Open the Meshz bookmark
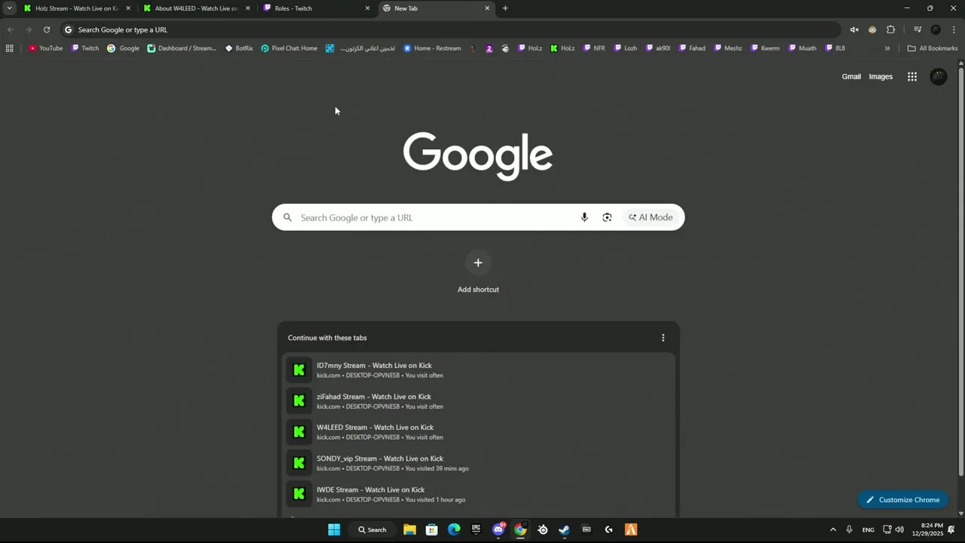The width and height of the screenshot is (965, 543). click(727, 48)
